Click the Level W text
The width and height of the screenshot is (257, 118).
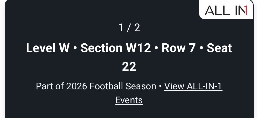(x=47, y=48)
